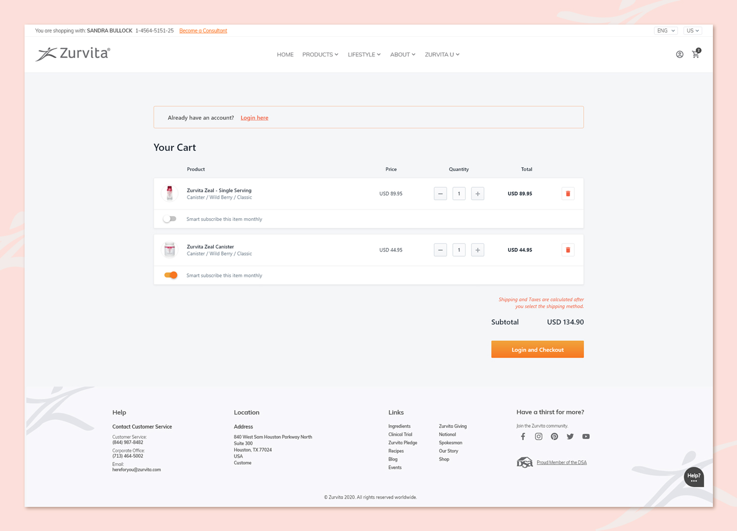The height and width of the screenshot is (531, 737).
Task: Expand the ENG language dropdown
Action: (x=666, y=30)
